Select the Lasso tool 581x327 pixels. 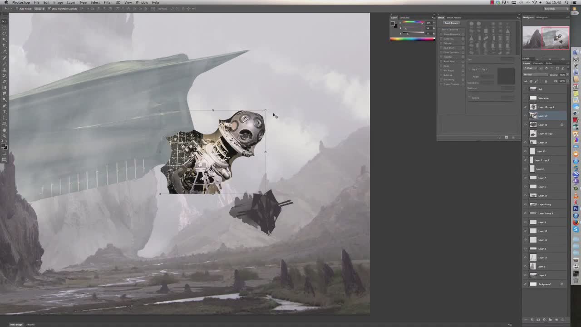point(5,33)
